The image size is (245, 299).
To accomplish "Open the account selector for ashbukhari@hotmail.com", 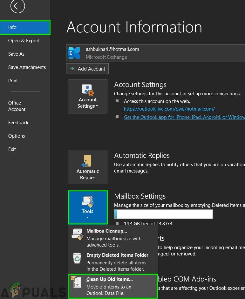I will 156,53.
